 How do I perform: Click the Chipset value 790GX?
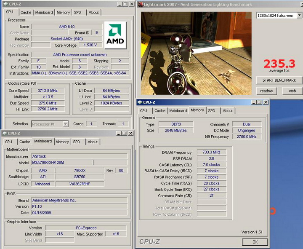click(80, 171)
